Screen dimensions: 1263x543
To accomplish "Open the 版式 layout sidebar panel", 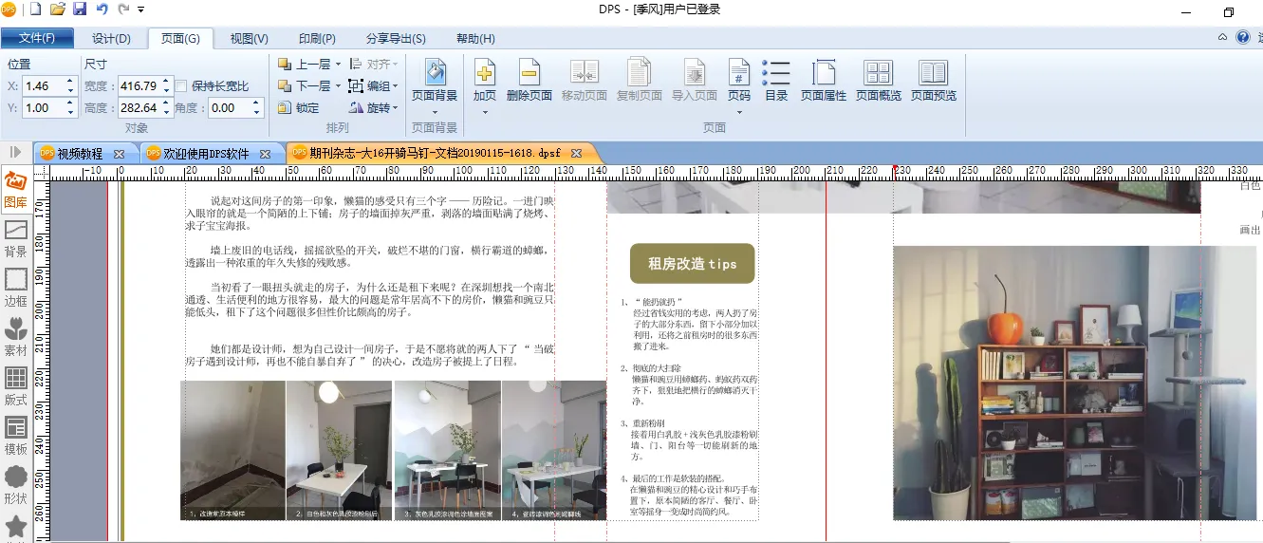I will click(x=16, y=385).
